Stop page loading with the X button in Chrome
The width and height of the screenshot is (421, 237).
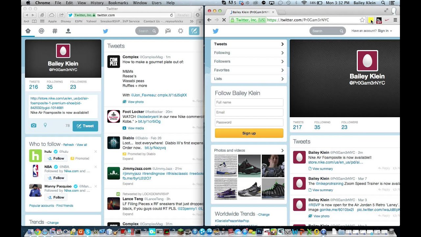point(224,20)
